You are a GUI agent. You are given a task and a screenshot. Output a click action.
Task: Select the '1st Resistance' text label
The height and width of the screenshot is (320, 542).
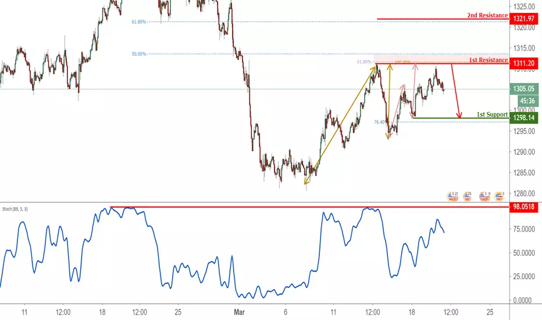point(488,60)
